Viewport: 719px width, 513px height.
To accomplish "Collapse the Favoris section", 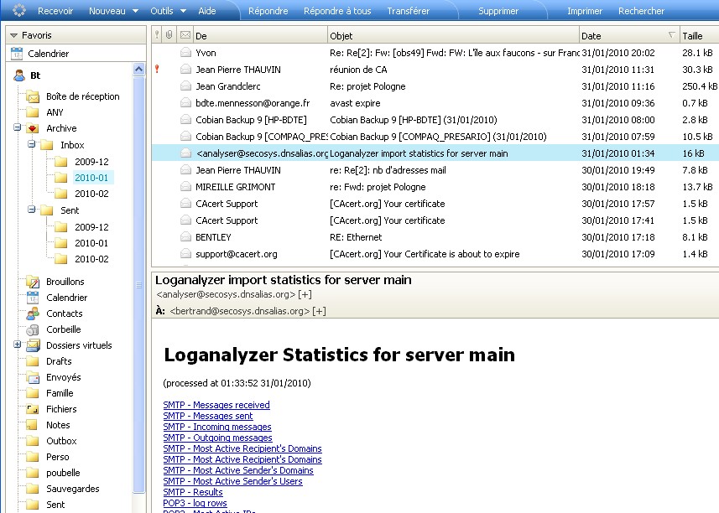I will click(14, 35).
